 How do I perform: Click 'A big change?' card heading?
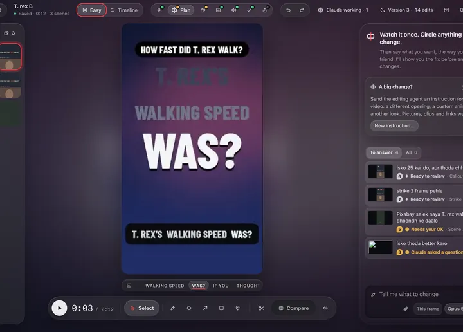tap(395, 87)
